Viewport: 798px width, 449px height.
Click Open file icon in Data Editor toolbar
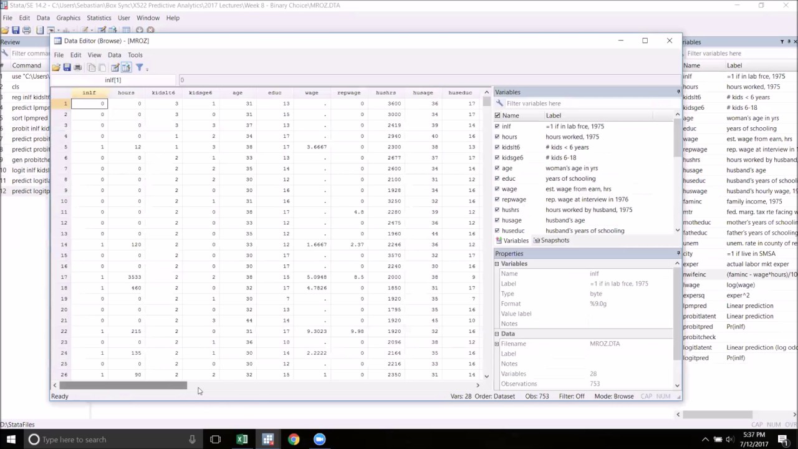point(56,67)
